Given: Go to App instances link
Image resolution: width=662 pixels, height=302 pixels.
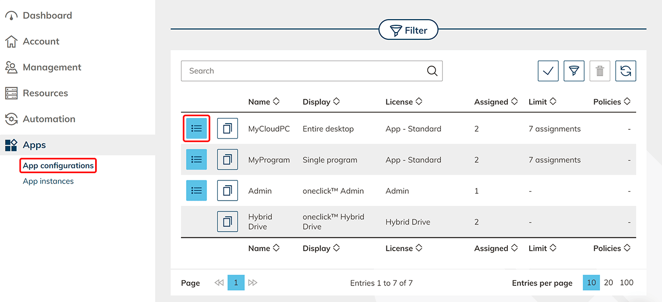Looking at the screenshot, I should (x=48, y=181).
